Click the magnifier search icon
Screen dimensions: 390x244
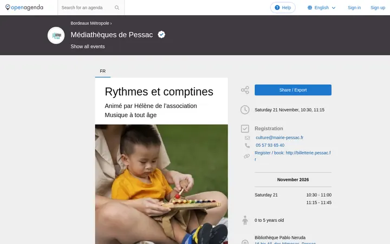117,8
